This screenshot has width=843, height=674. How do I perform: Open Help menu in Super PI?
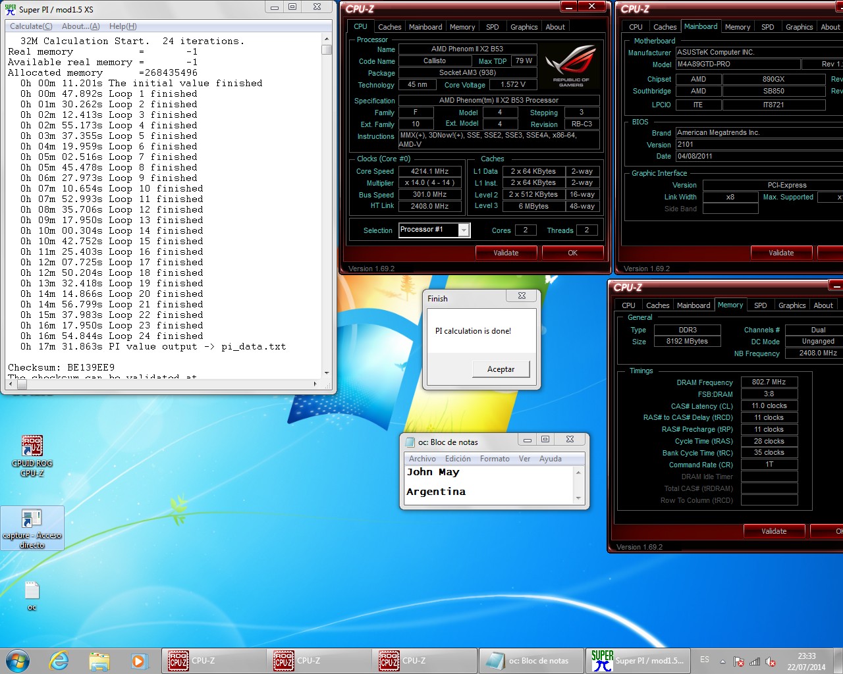[x=123, y=26]
